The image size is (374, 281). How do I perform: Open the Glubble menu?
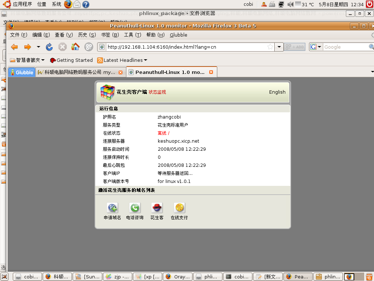tap(178, 35)
